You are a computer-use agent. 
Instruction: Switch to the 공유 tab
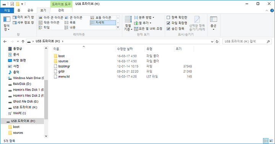tap(30, 10)
